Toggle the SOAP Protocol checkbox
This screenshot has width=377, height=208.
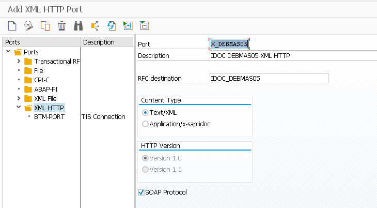[x=141, y=192]
